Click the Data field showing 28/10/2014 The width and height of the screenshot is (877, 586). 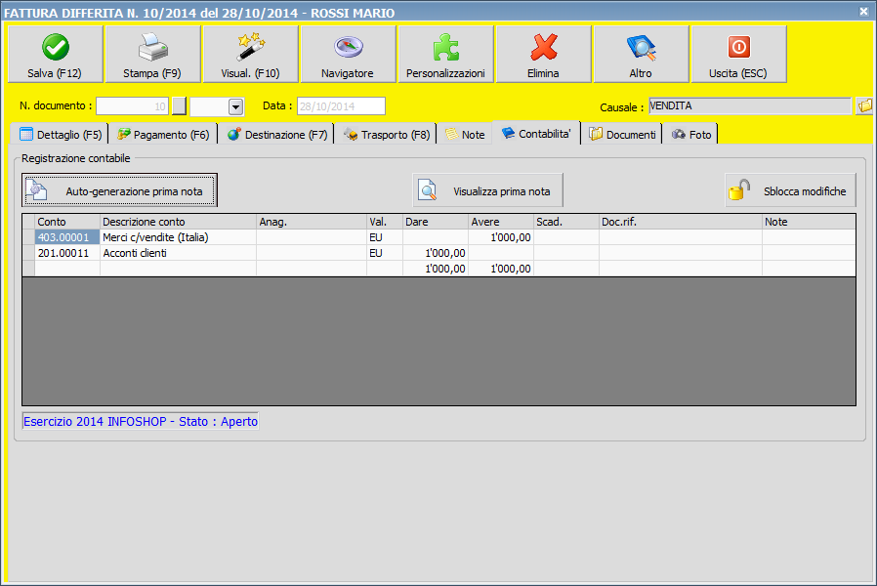click(x=341, y=106)
